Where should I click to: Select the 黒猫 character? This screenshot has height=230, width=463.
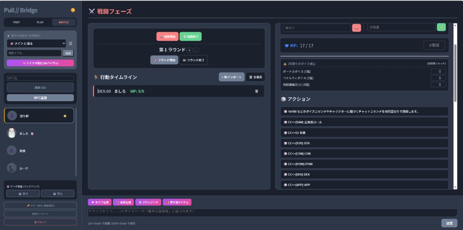(39, 151)
